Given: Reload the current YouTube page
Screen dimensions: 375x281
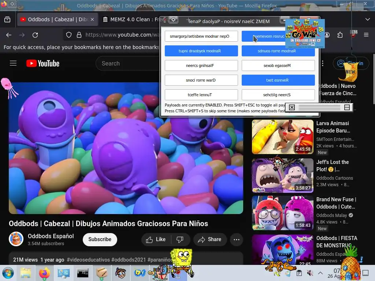Looking at the screenshot, I should point(35,35).
